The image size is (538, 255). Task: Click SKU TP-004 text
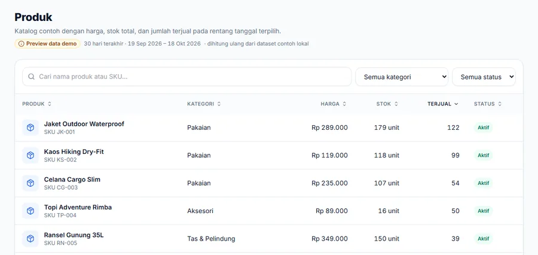point(60,215)
